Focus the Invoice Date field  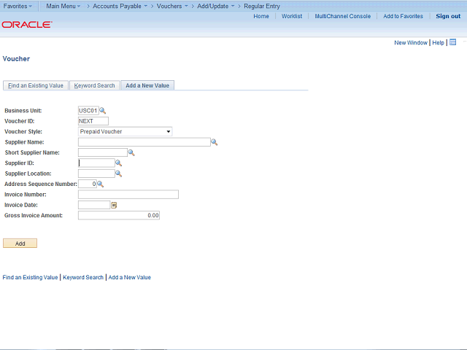tap(94, 205)
